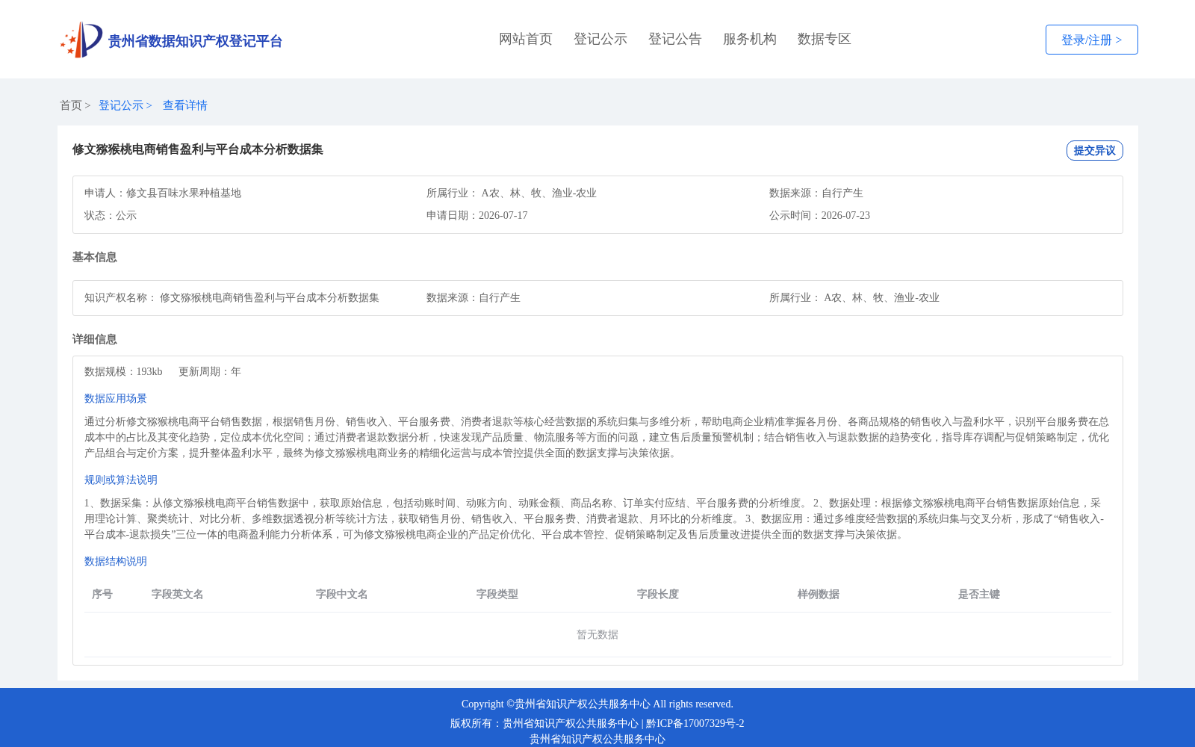The width and height of the screenshot is (1195, 747).
Task: Click the 首页 breadcrumb
Action: click(x=71, y=105)
